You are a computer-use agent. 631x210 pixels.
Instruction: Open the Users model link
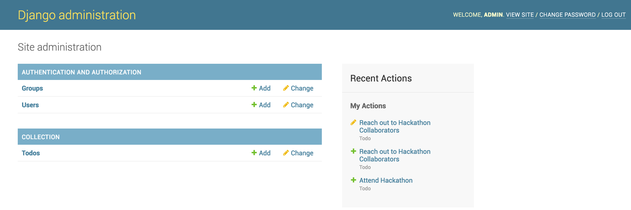point(30,105)
